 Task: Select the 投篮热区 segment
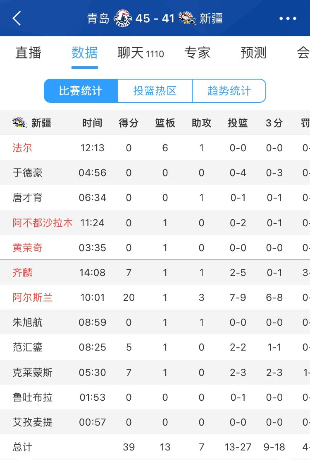pos(155,91)
